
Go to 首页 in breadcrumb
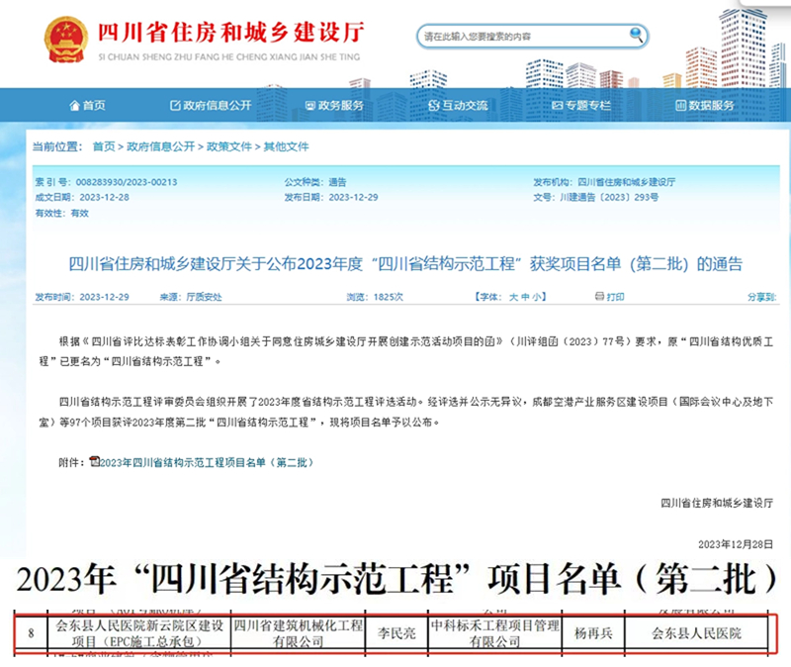tap(103, 146)
